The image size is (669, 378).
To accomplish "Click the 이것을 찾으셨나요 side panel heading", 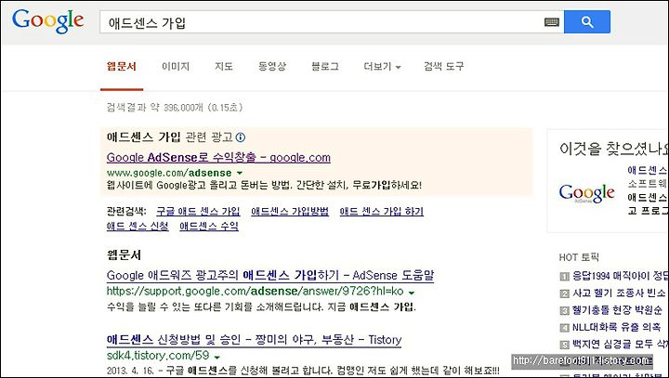I will (612, 149).
